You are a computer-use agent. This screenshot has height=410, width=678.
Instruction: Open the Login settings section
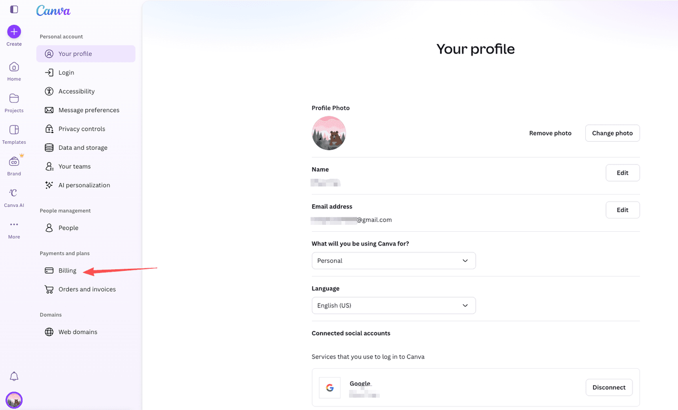[66, 72]
